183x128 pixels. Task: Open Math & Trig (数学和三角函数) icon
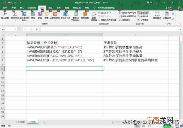pos(75,16)
